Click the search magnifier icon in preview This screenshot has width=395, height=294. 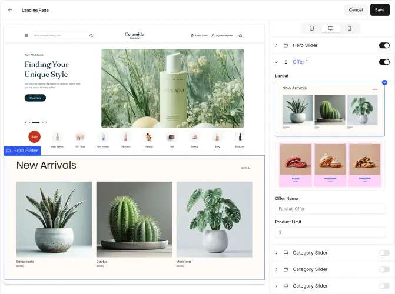coord(91,36)
